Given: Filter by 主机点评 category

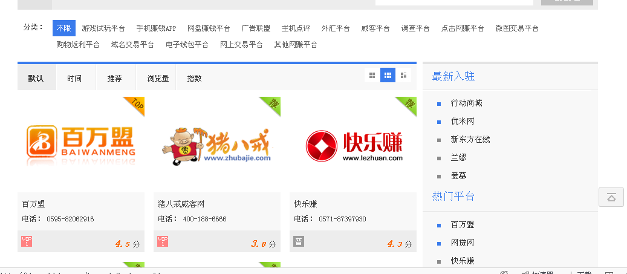Looking at the screenshot, I should point(296,28).
